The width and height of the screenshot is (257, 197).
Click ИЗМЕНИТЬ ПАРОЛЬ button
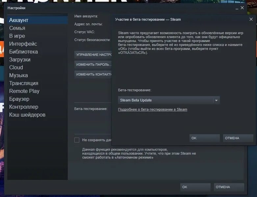(93, 64)
